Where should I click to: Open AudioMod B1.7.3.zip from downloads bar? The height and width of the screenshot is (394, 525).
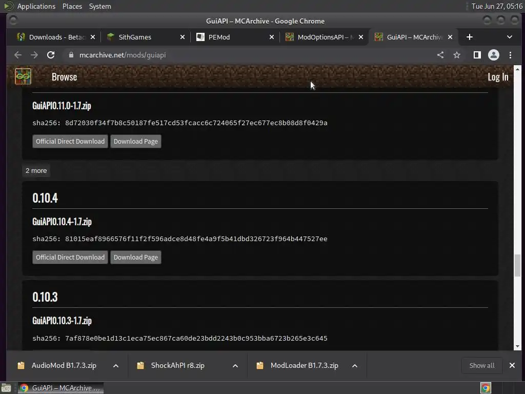pyautogui.click(x=64, y=365)
